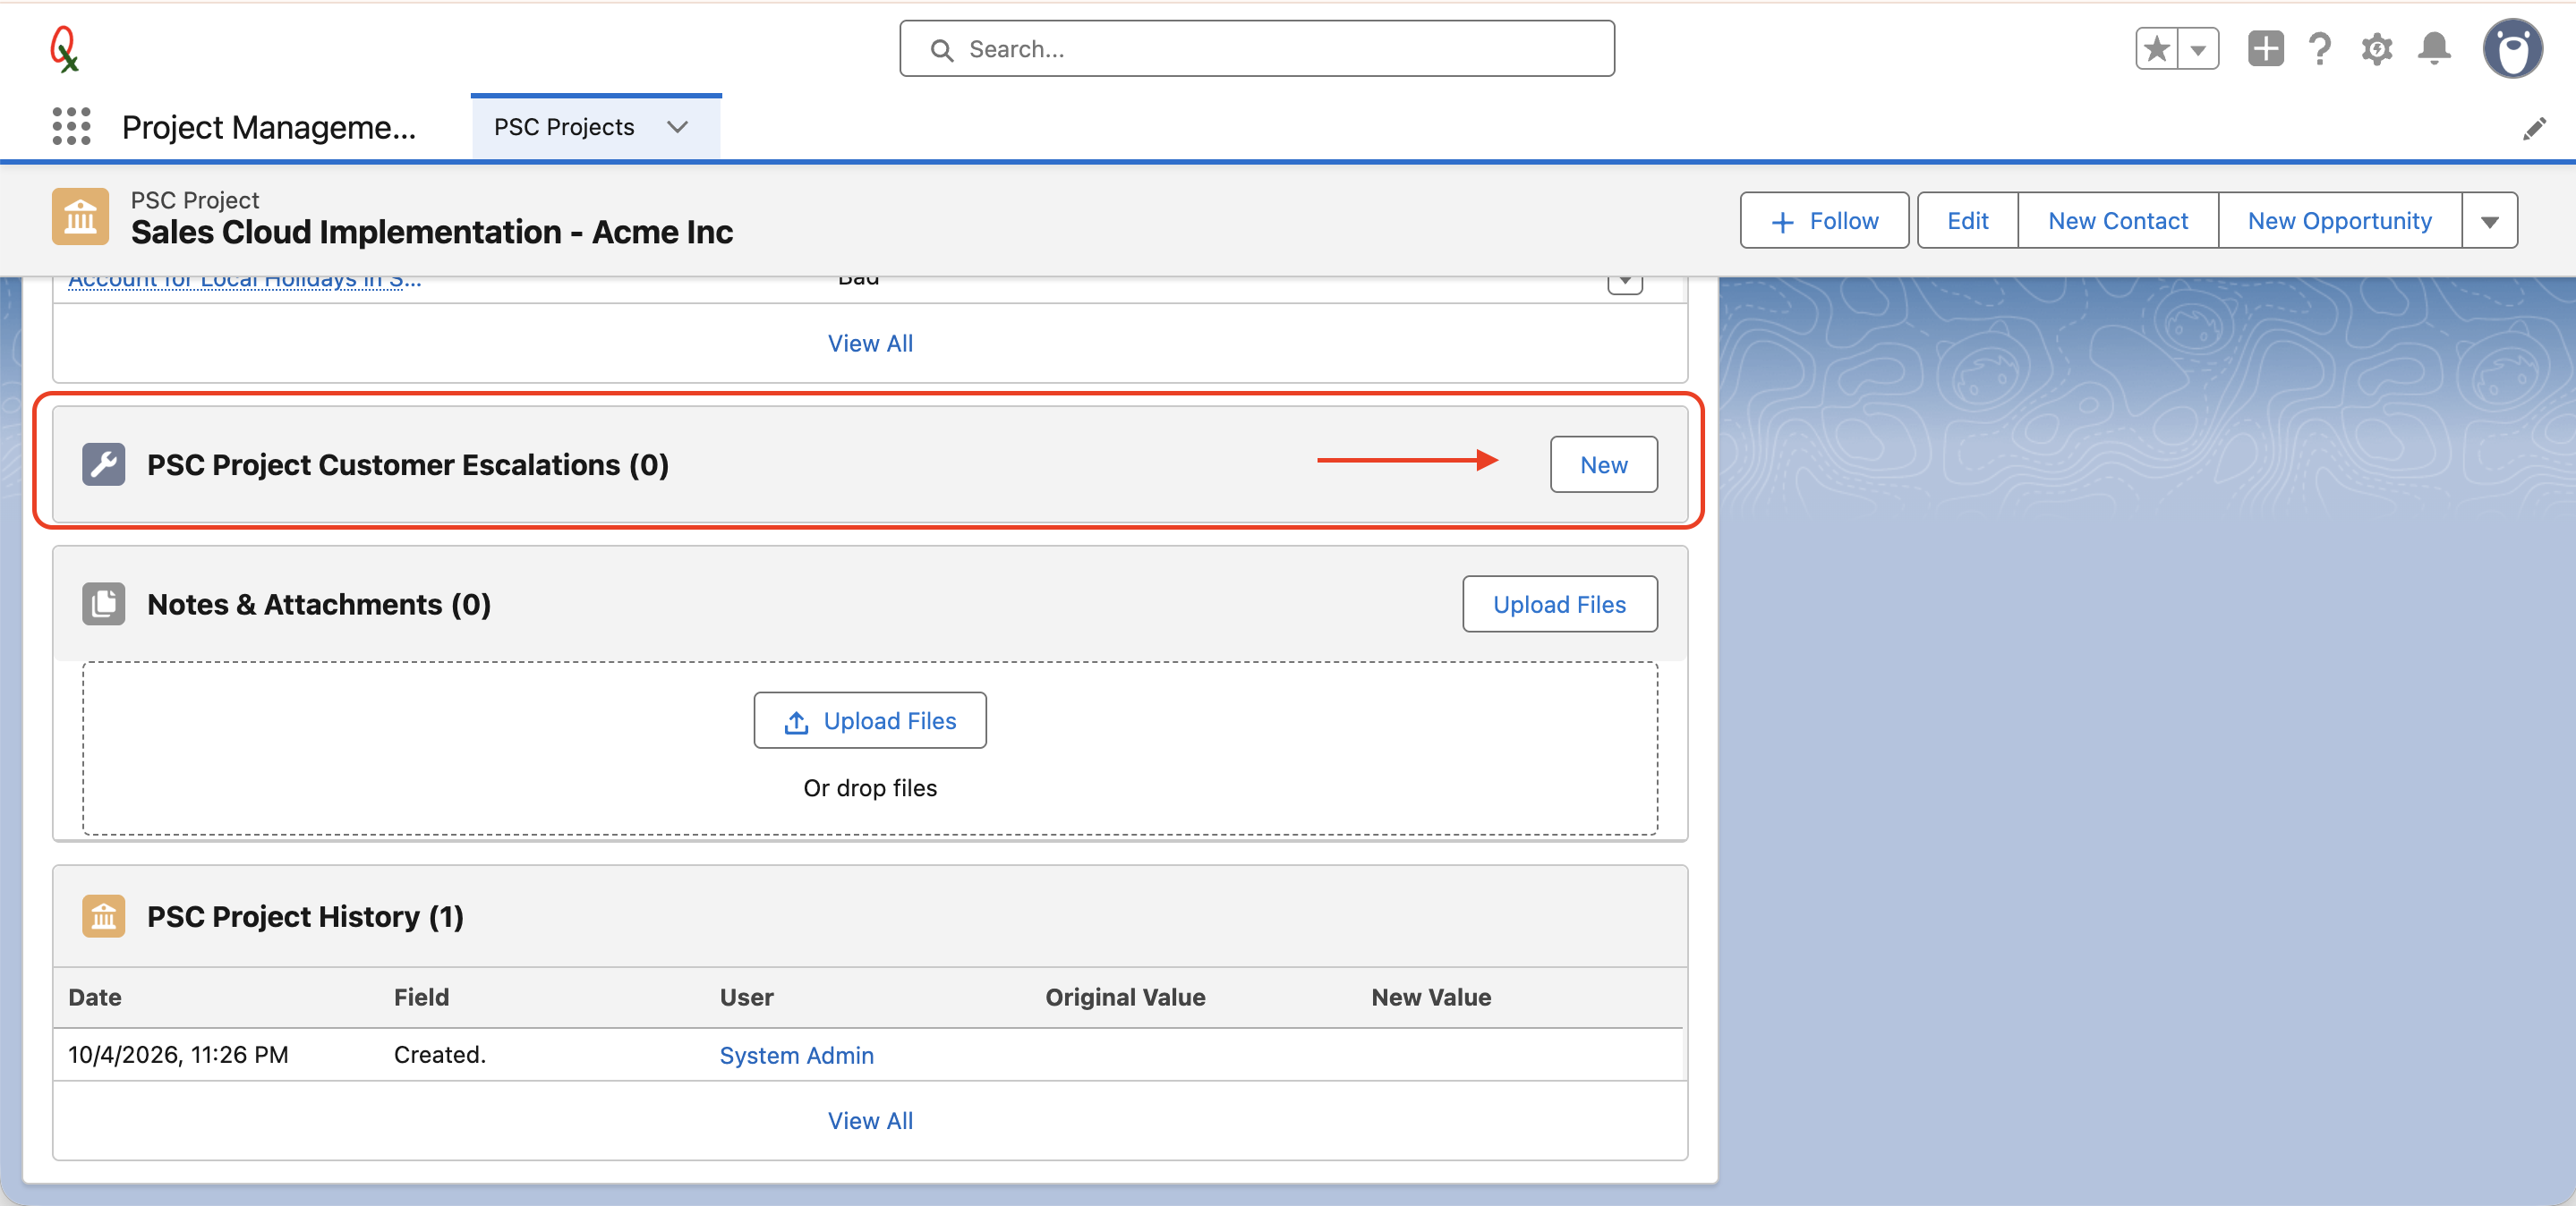Click View All above the Escalations section
Viewport: 2576px width, 1206px height.
tap(870, 343)
